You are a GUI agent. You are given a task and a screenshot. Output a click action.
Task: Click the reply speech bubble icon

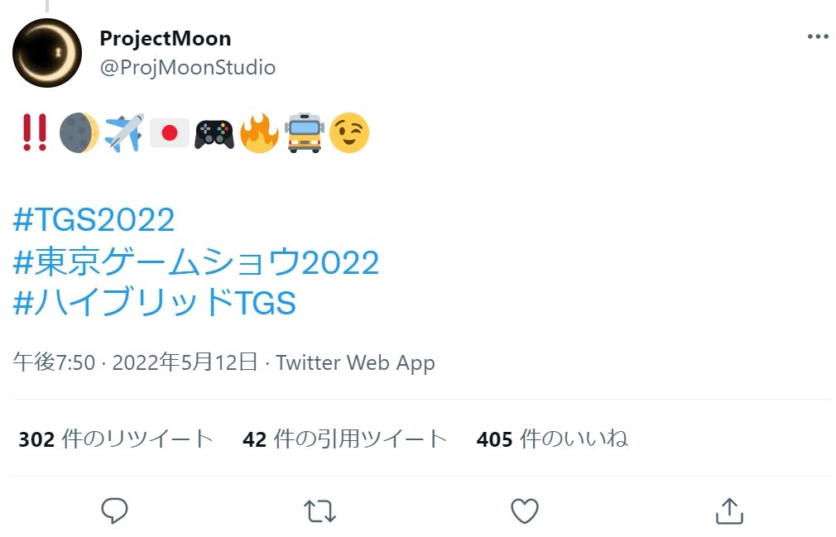click(114, 511)
